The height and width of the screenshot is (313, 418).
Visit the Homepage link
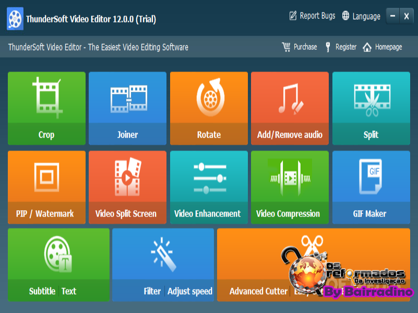388,47
